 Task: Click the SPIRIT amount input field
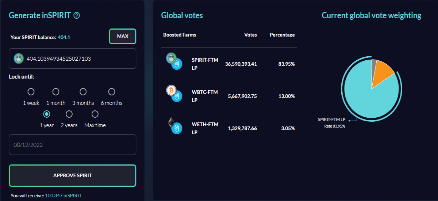pyautogui.click(x=73, y=58)
